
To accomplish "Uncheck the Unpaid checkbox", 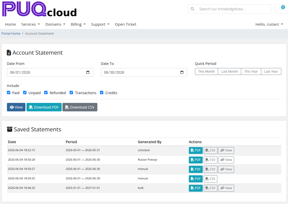I will pyautogui.click(x=25, y=93).
